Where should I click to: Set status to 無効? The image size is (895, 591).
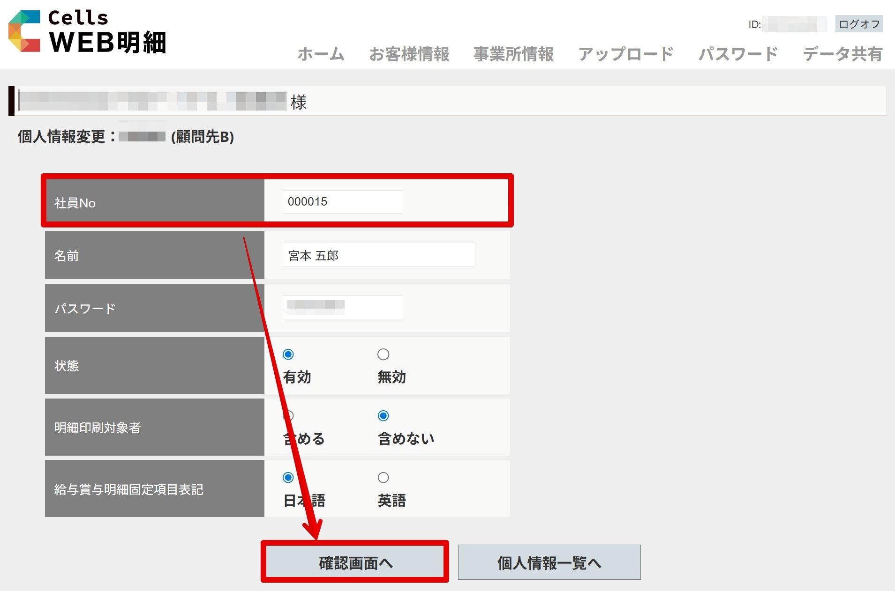(383, 355)
